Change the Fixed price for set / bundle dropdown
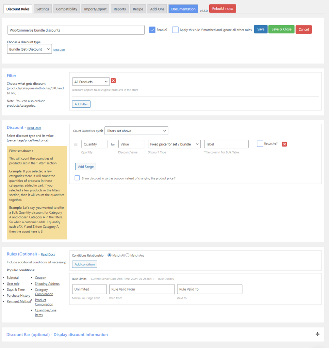The height and width of the screenshot is (348, 329). [x=174, y=144]
